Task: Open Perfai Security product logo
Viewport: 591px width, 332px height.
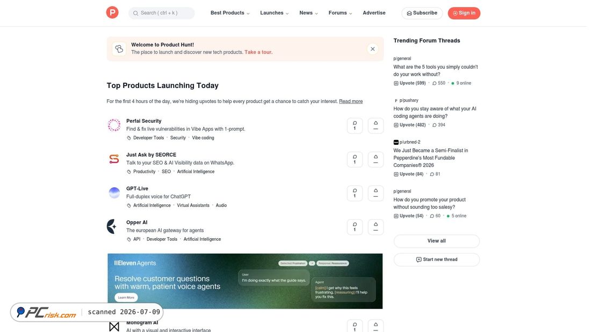Action: 114,125
